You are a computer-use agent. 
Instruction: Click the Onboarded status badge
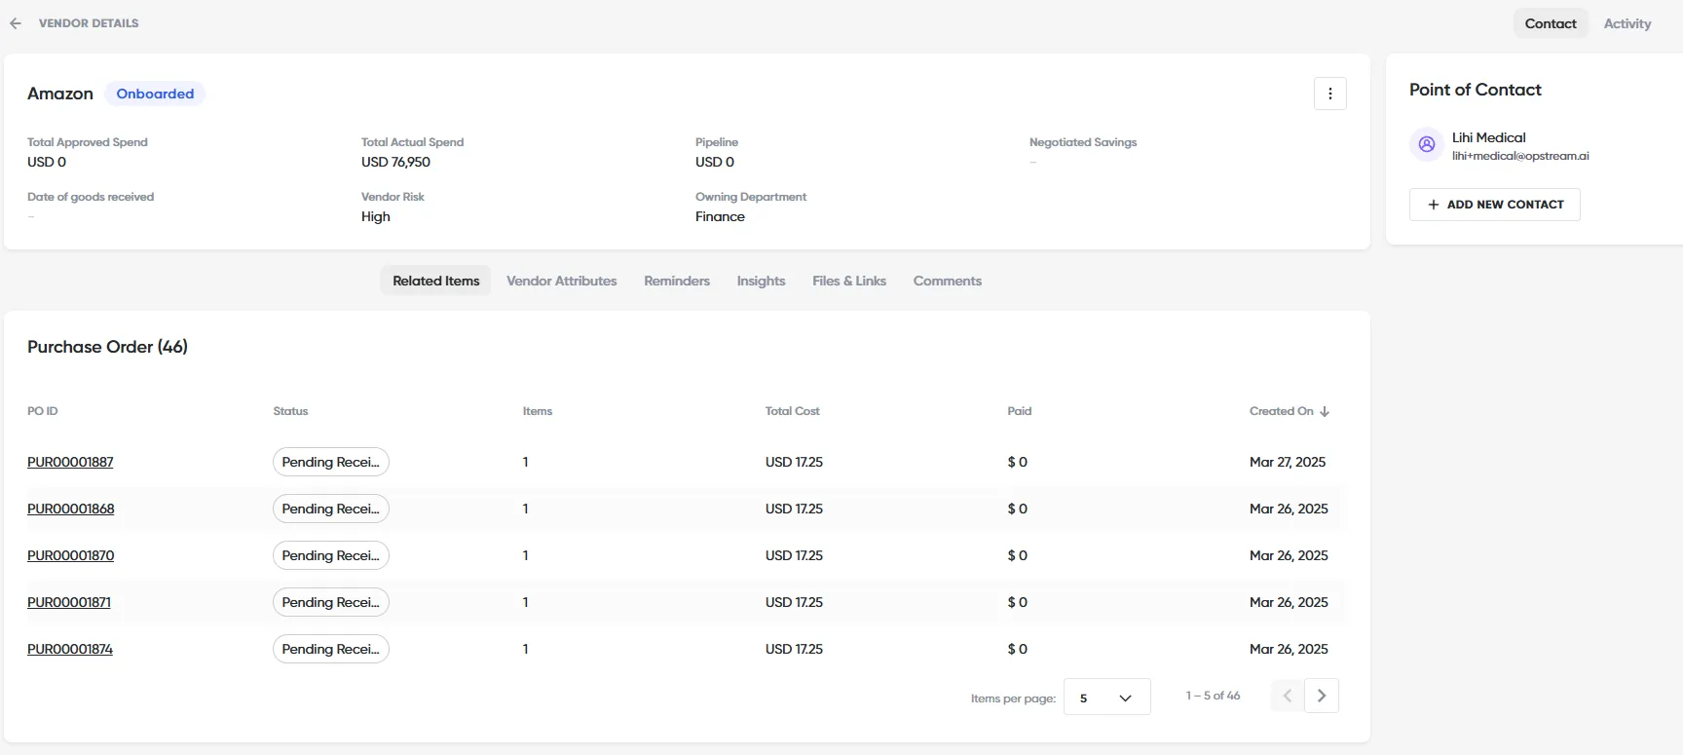155,94
